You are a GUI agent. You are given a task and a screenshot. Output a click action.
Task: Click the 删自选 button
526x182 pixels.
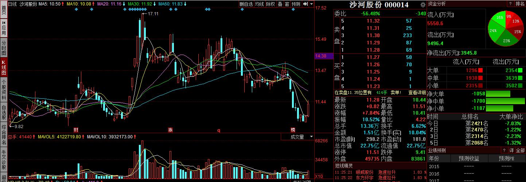pyautogui.click(x=246, y=4)
